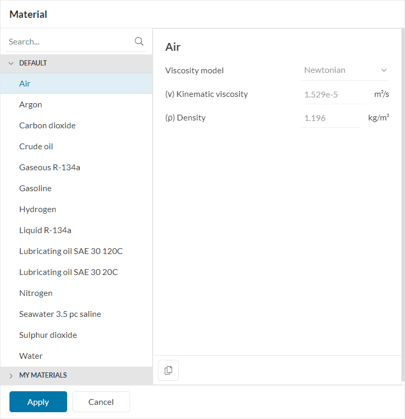This screenshot has width=405, height=419.
Task: Collapse the DEFAULT materials group
Action: pyautogui.click(x=11, y=63)
